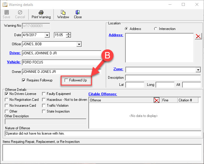Expand the Zone dropdown
Screen dimensions: 204x164
click(198, 70)
